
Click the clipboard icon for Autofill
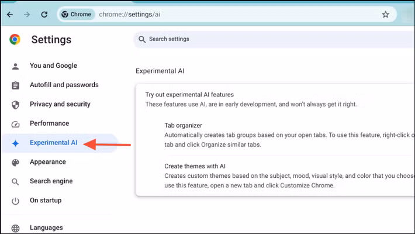tap(15, 85)
